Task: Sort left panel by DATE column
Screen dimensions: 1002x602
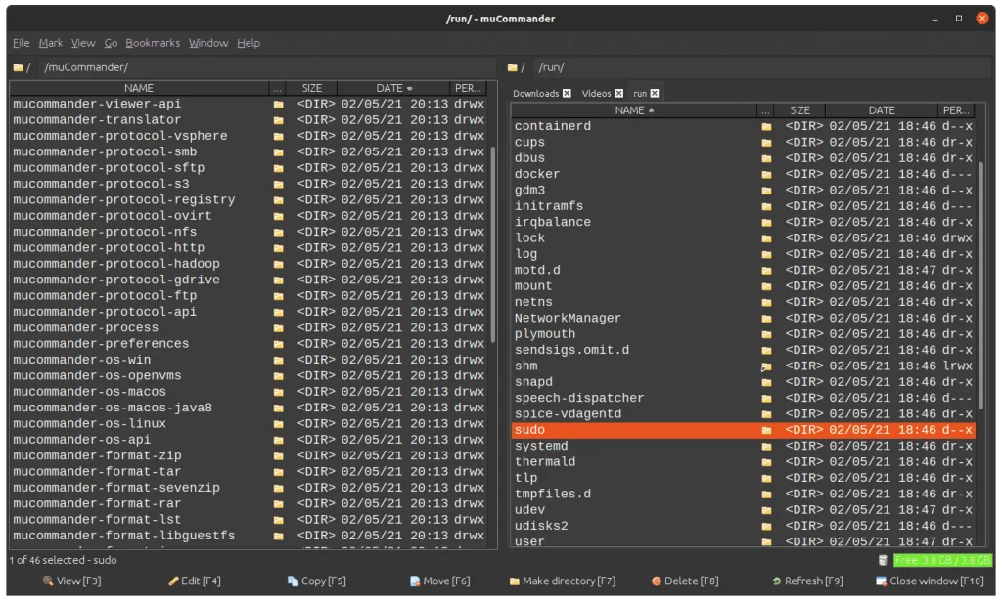Action: click(393, 88)
